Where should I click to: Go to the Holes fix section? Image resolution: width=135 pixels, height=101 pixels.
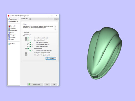pyautogui.click(x=11, y=33)
